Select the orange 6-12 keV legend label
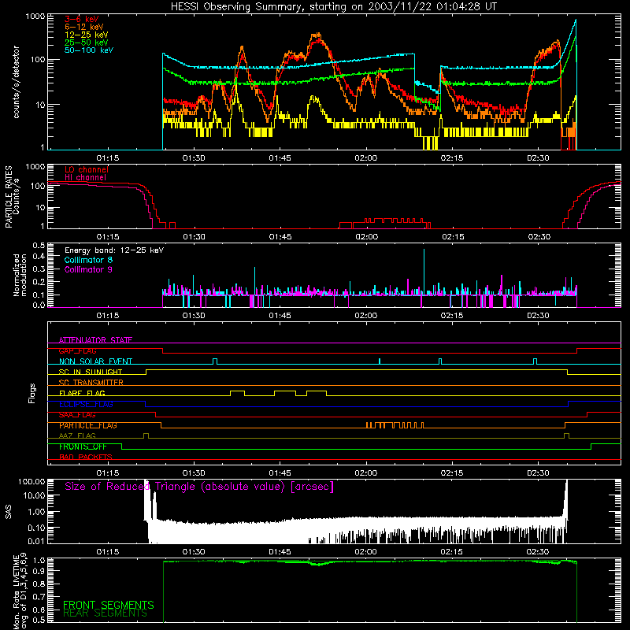The height and width of the screenshot is (630, 630). tap(84, 27)
